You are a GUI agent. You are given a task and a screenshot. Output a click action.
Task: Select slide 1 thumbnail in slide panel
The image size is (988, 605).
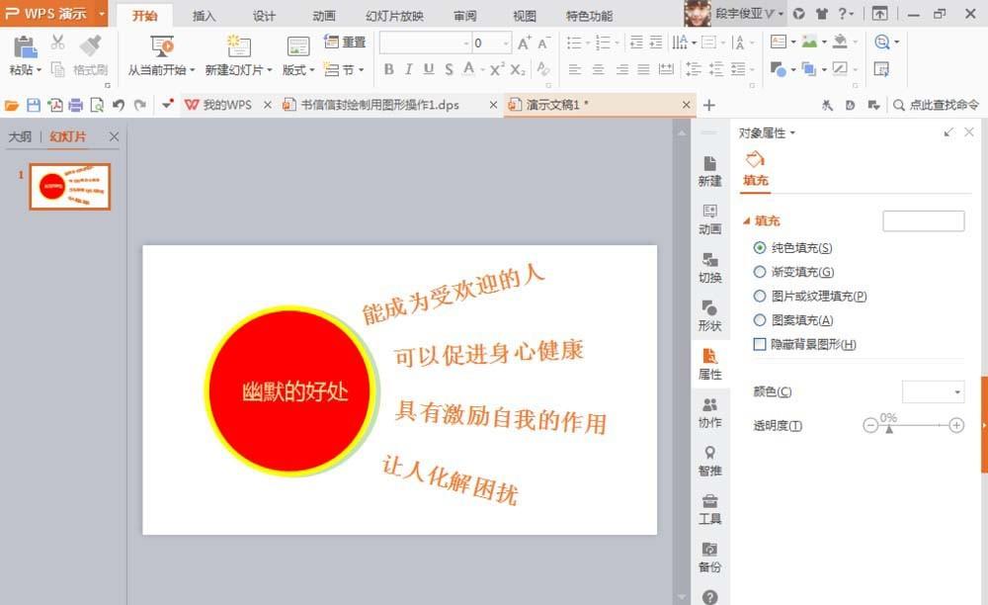pos(68,186)
